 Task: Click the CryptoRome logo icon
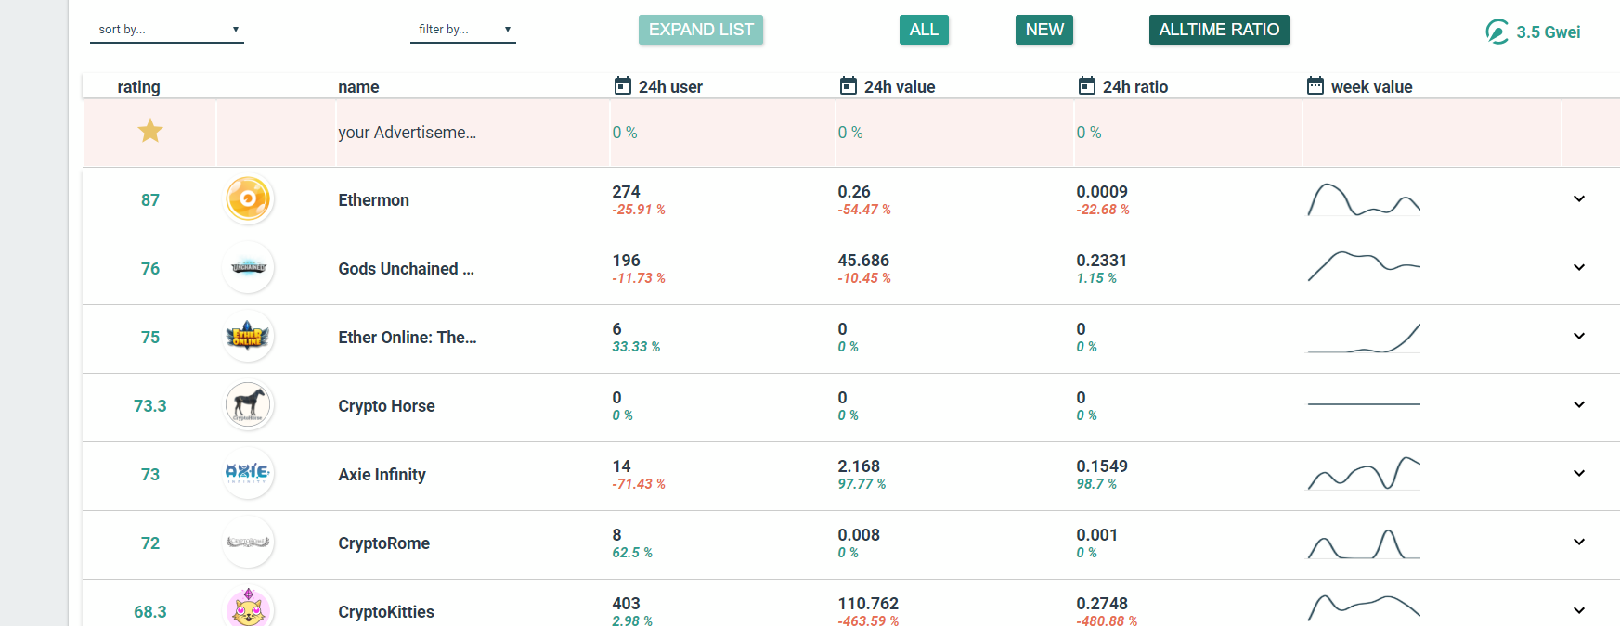pyautogui.click(x=249, y=543)
